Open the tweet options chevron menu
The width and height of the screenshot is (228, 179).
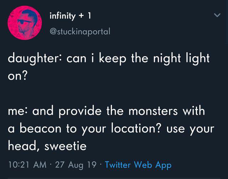[217, 15]
